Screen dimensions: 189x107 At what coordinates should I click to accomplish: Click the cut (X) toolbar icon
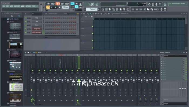click(145, 9)
